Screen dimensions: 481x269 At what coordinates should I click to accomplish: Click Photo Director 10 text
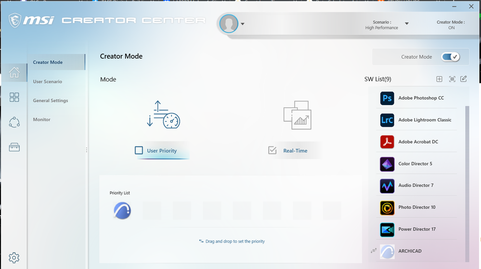coord(416,207)
